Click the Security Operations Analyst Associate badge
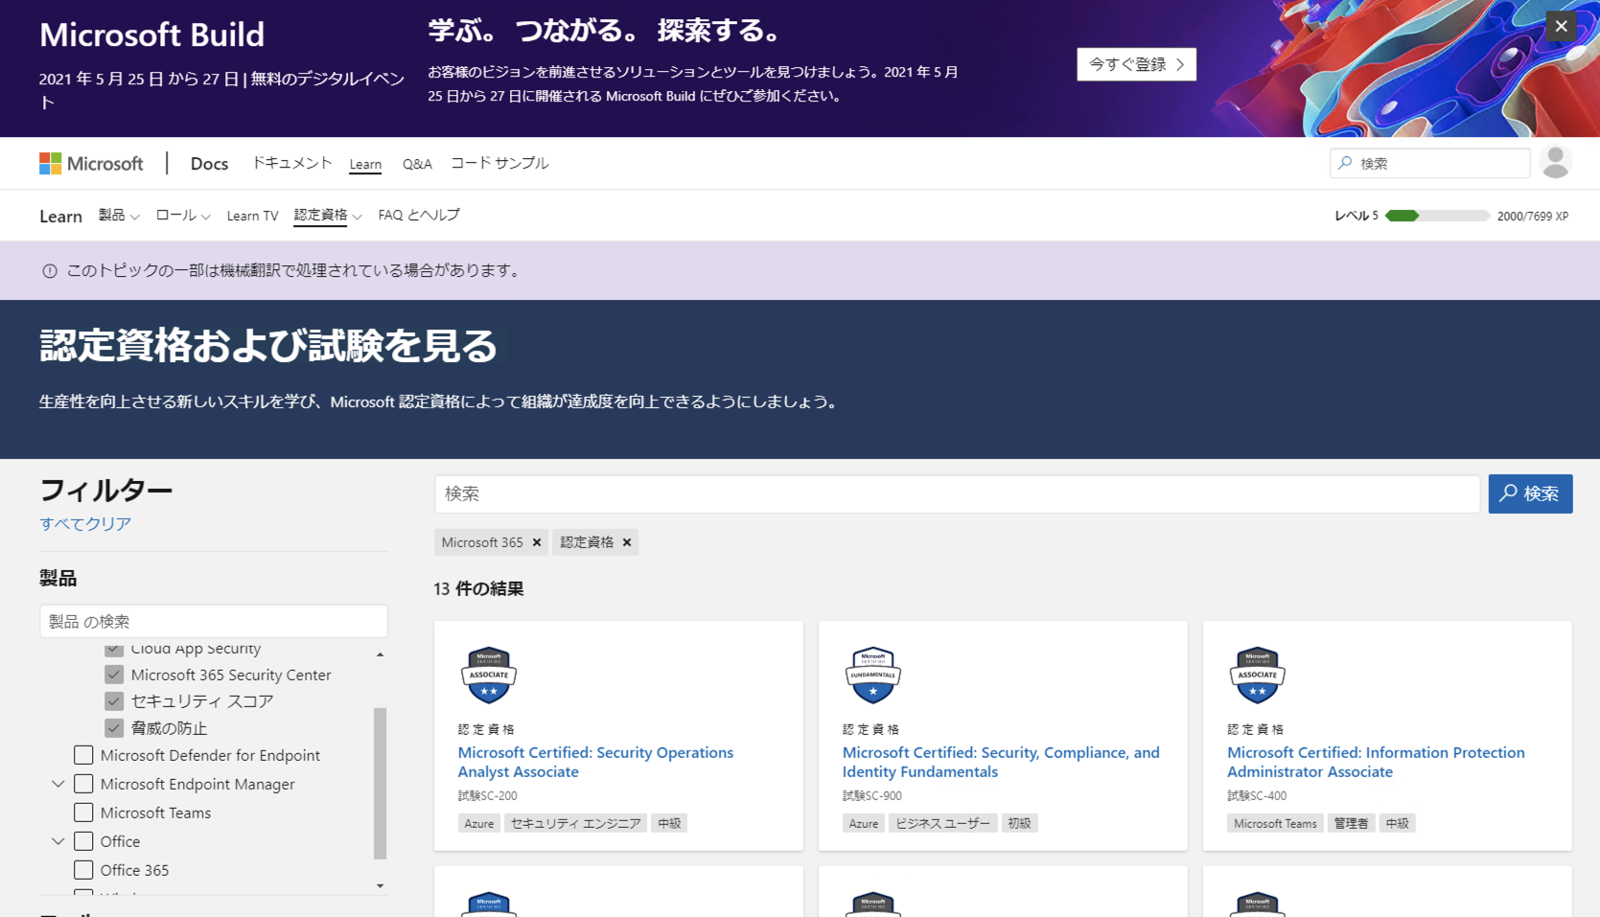1600x917 pixels. click(x=489, y=675)
